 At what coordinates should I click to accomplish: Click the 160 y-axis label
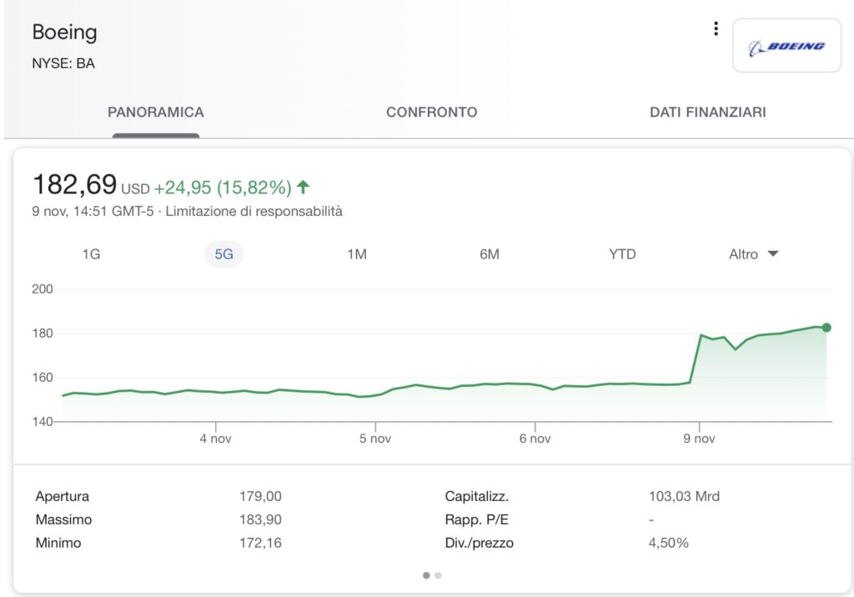(x=43, y=378)
